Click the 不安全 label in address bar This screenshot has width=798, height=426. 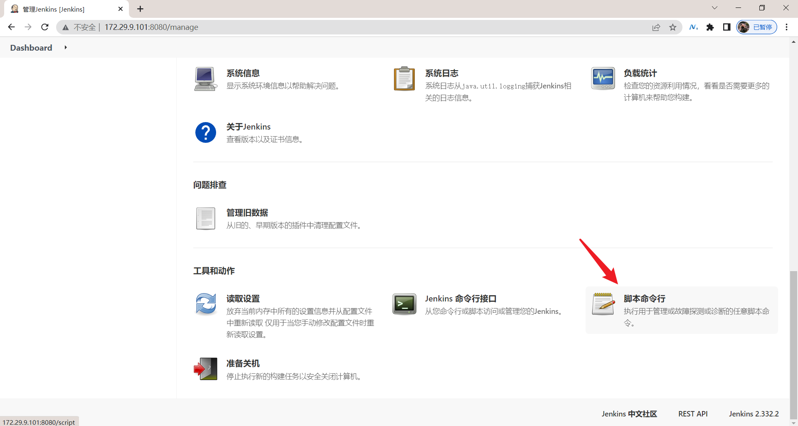click(84, 27)
